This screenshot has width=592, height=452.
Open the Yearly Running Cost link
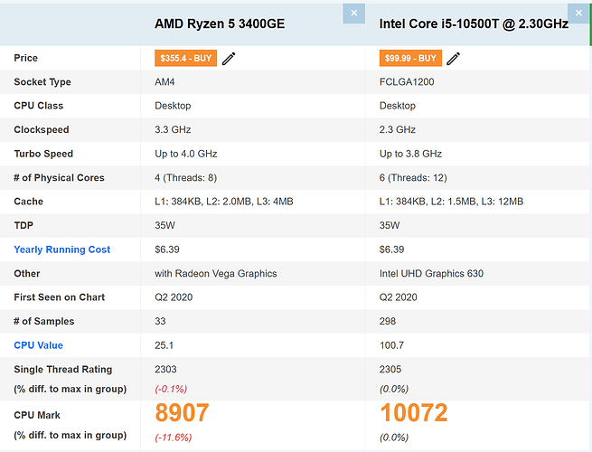(x=62, y=250)
